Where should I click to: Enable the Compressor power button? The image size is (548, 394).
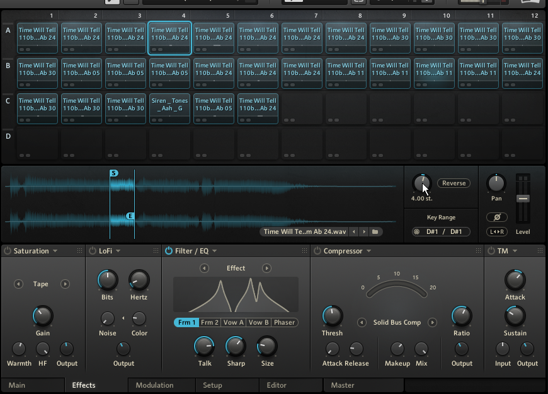(x=317, y=251)
